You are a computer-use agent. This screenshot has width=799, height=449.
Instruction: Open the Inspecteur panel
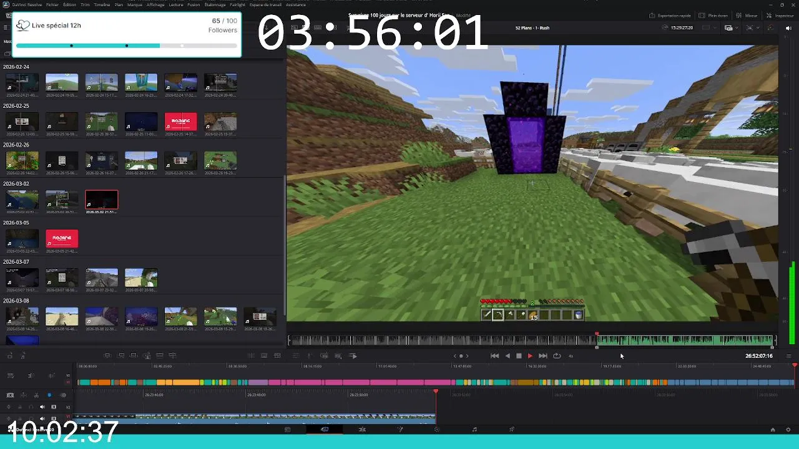point(780,16)
